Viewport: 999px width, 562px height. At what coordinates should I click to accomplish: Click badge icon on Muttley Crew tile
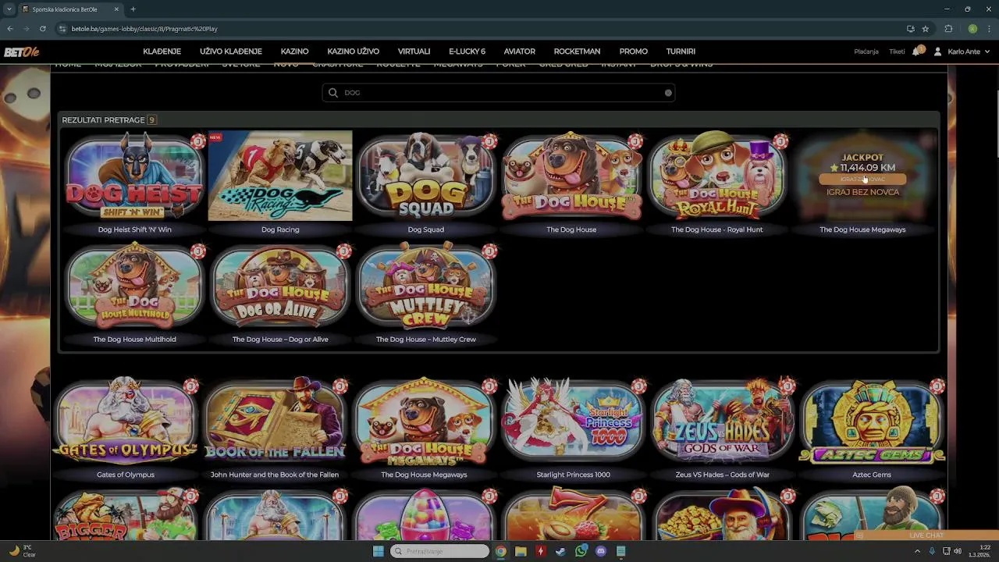coord(489,251)
